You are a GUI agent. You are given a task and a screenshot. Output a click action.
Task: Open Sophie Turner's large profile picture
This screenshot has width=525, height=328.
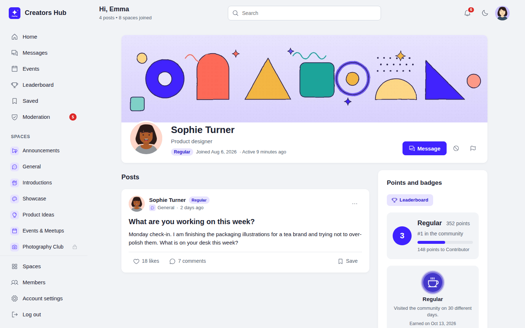point(146,138)
